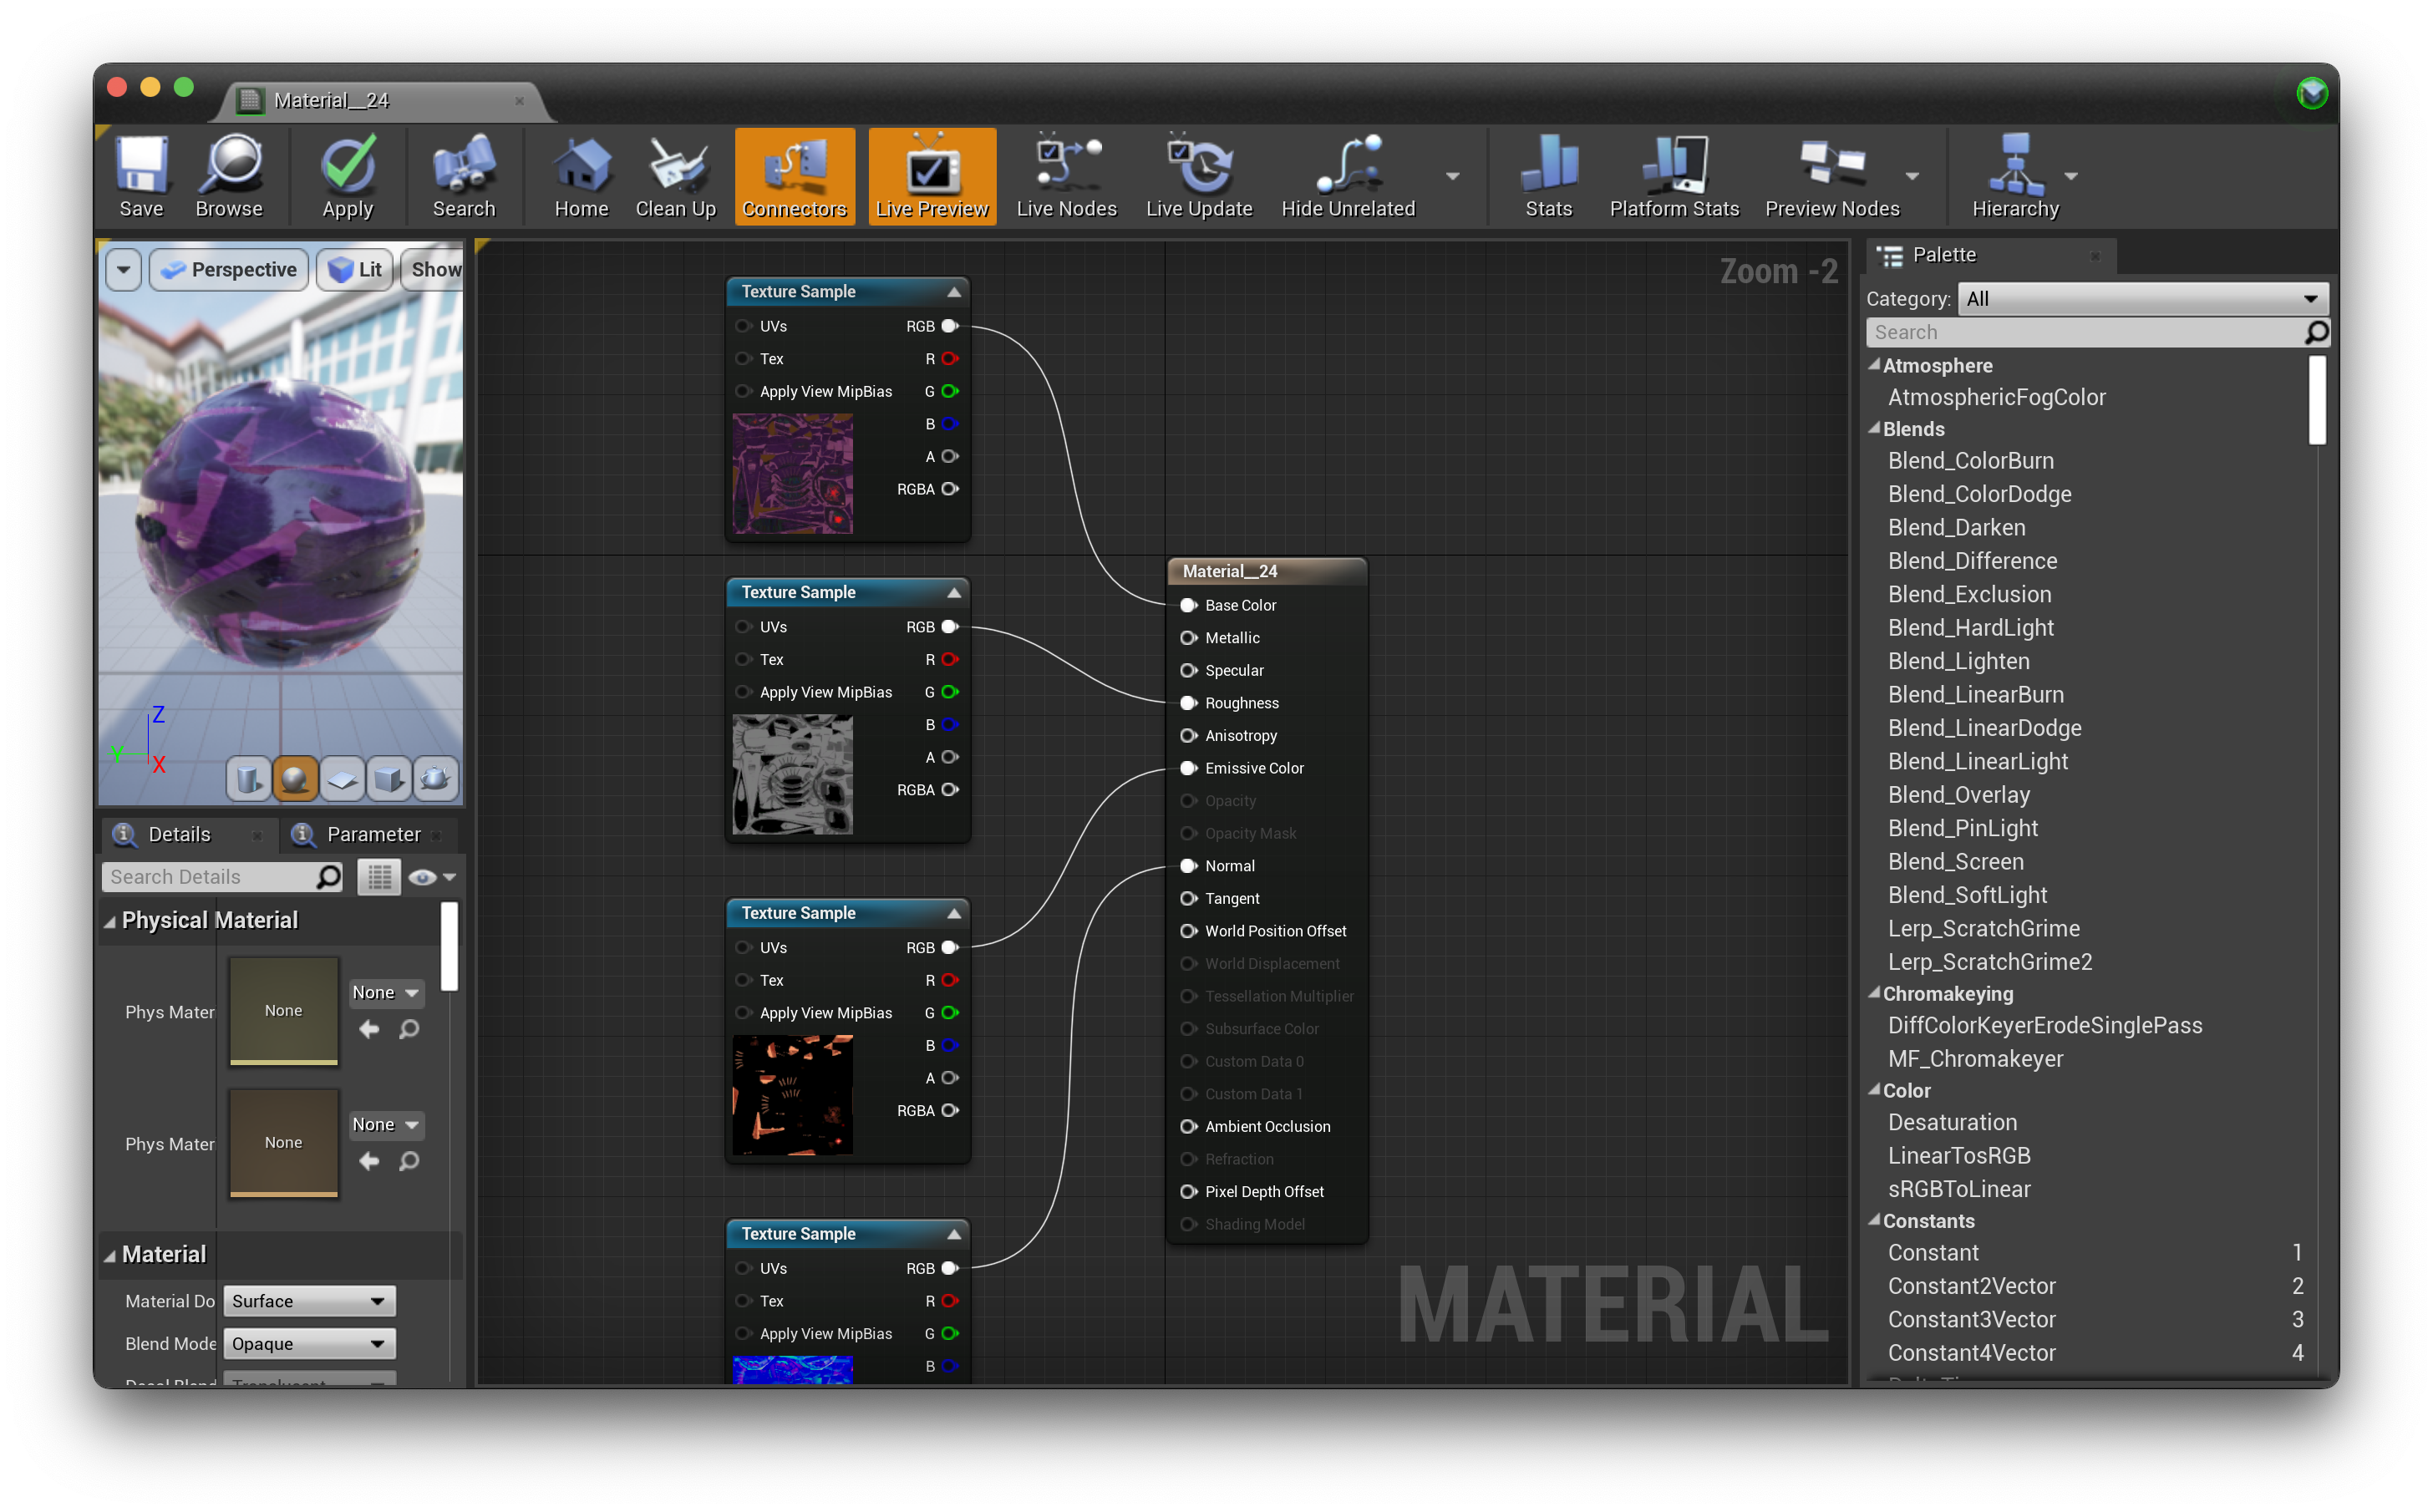The width and height of the screenshot is (2433, 1512).
Task: Toggle Live Preview off
Action: tap(932, 176)
